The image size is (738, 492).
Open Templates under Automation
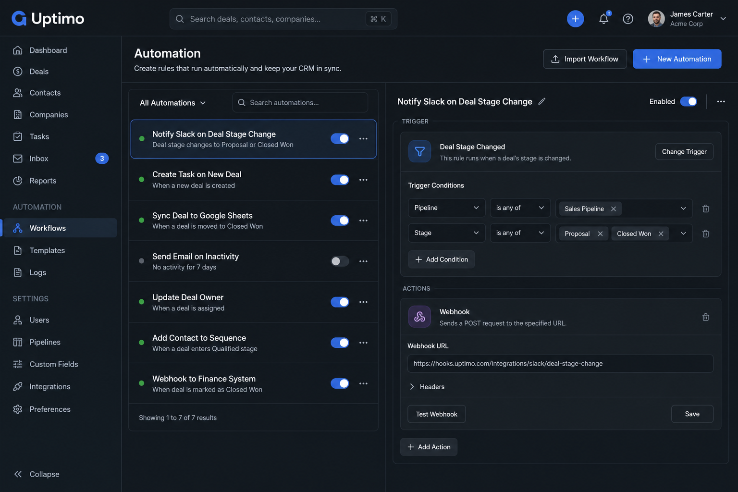[60, 250]
